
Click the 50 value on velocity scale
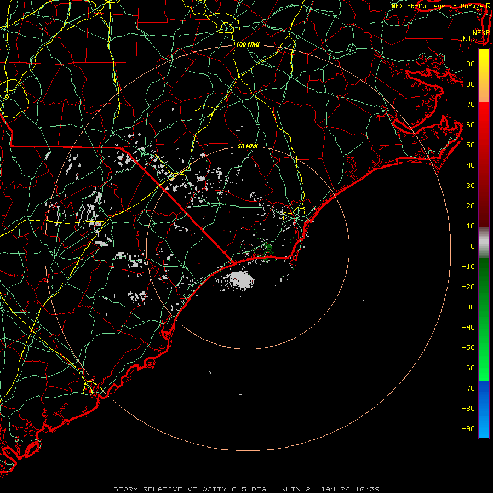point(471,145)
